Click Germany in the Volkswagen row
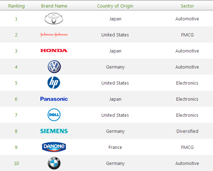Image resolution: width=213 pixels, height=171 pixels. point(115,67)
